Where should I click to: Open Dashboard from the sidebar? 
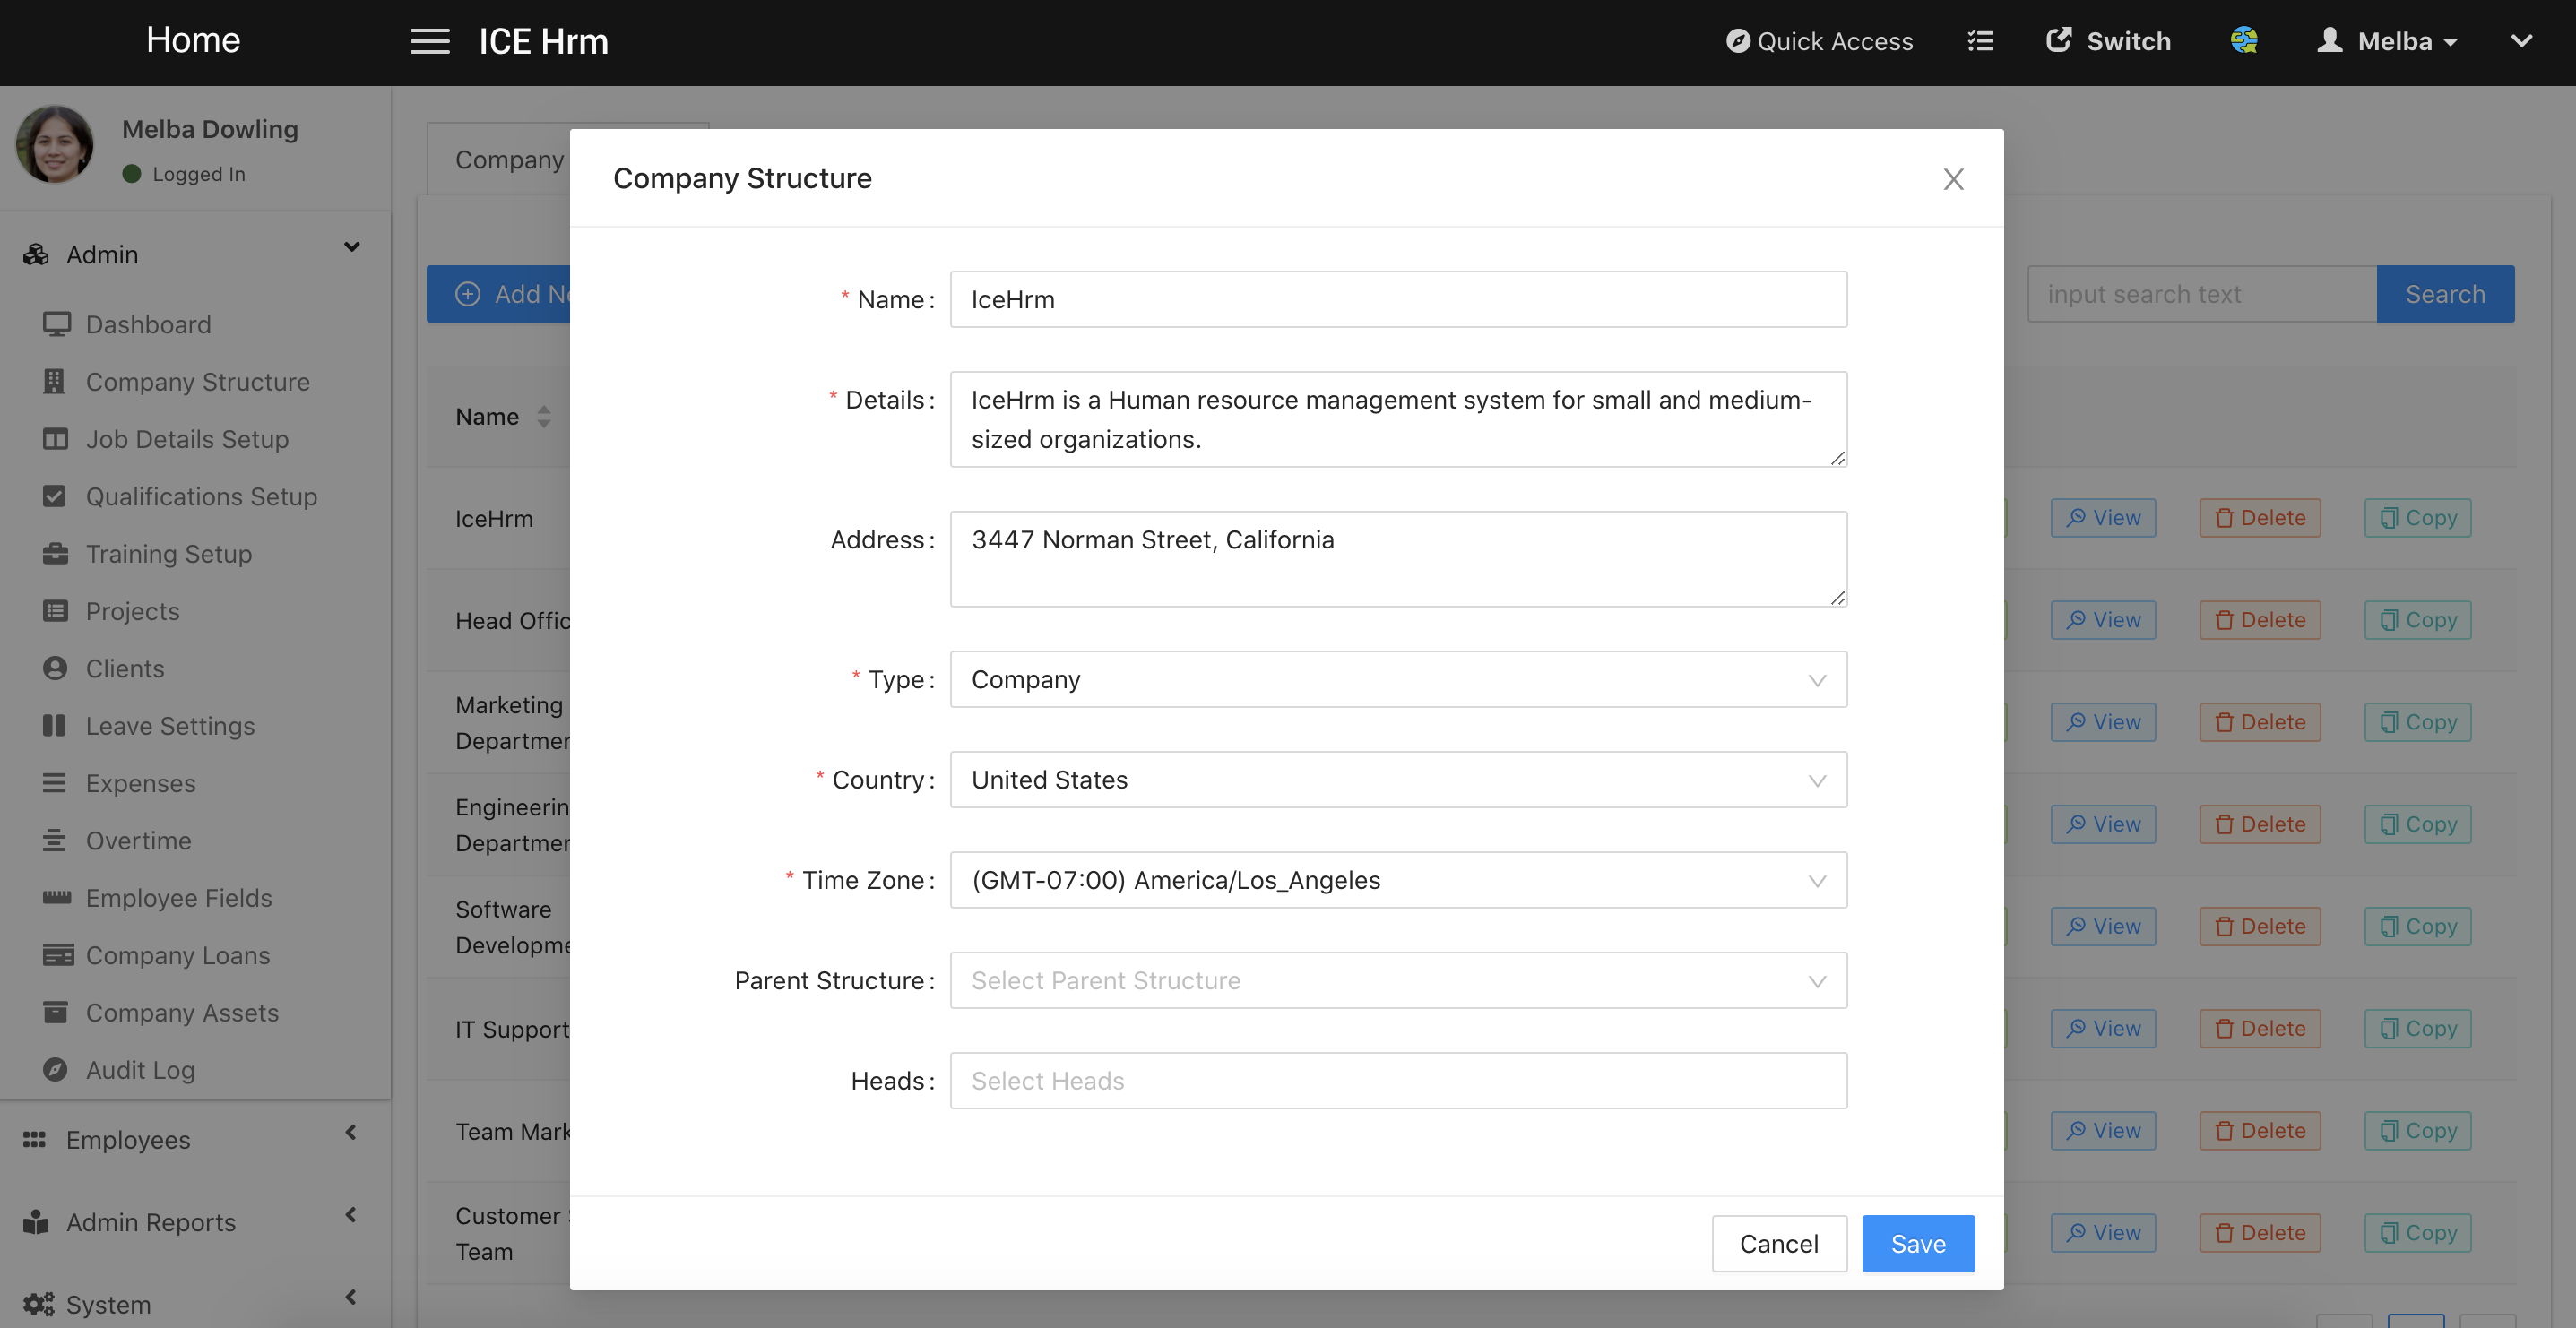(148, 325)
